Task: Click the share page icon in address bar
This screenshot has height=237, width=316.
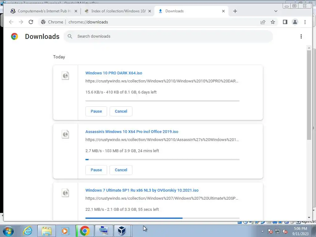Action: click(x=263, y=22)
